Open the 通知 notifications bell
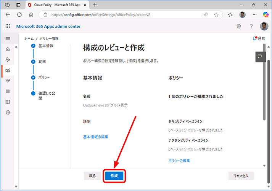 click(259, 38)
